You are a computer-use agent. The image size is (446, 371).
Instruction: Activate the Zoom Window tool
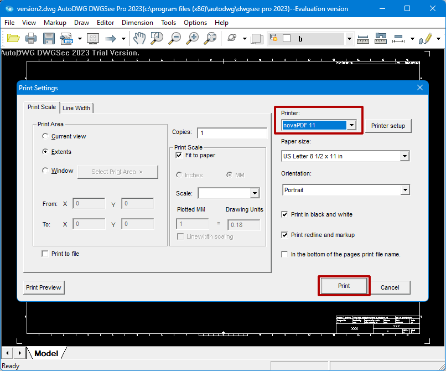(157, 38)
